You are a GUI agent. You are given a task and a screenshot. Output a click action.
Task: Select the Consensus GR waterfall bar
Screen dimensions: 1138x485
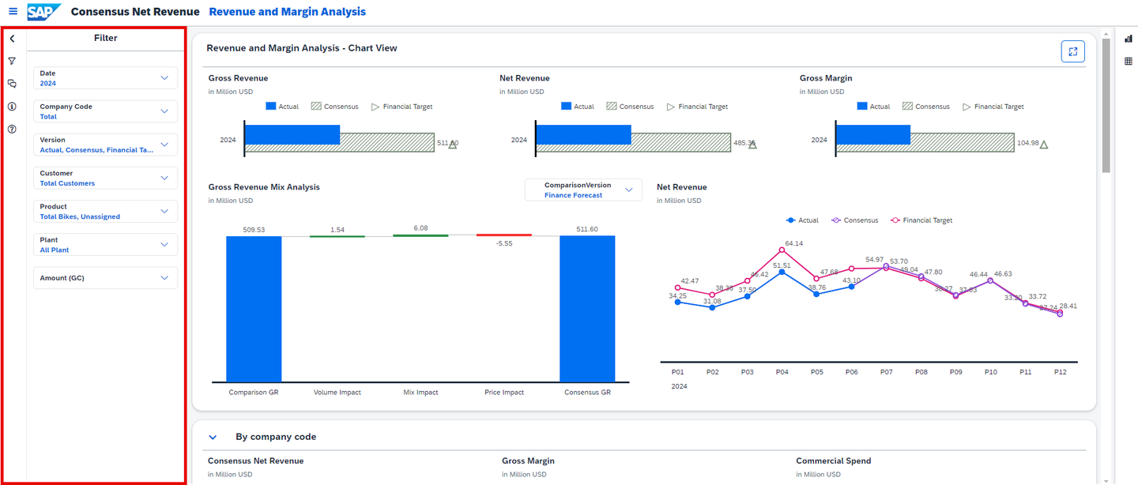click(x=587, y=309)
